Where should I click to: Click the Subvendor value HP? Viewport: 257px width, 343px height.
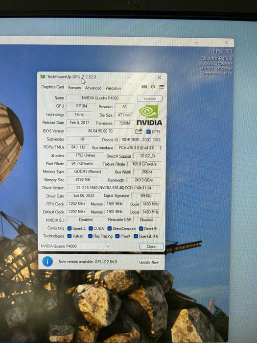[83, 139]
